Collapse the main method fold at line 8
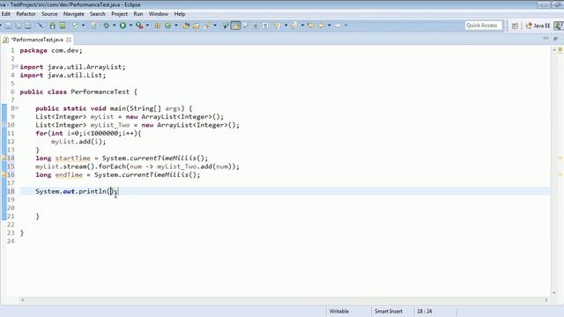This screenshot has height=317, width=564. tap(17, 107)
